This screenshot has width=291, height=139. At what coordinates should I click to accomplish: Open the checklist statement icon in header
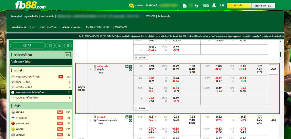pos(222,6)
